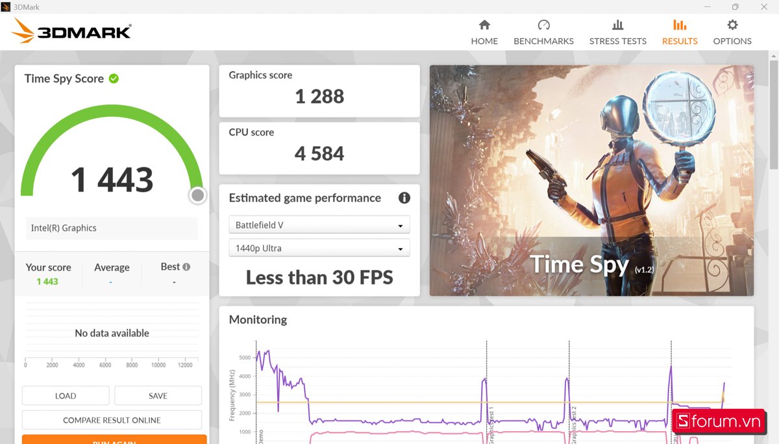Click the Graphics test 2 marker in the chart
This screenshot has width=779, height=444.
click(x=574, y=425)
